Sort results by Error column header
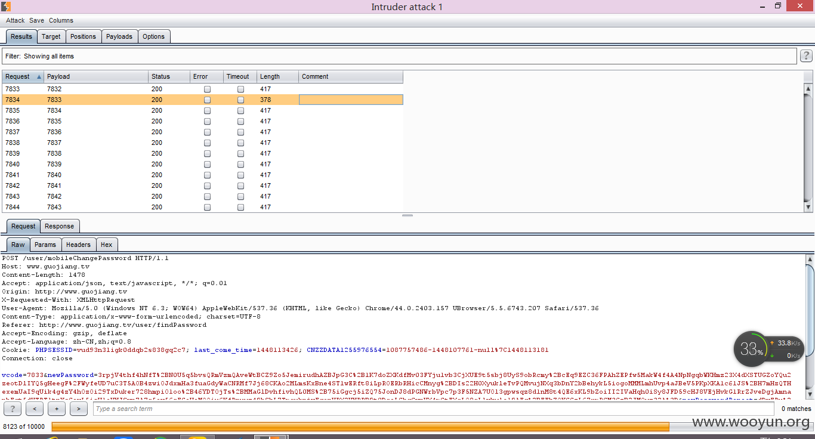815x439 pixels. (206, 76)
